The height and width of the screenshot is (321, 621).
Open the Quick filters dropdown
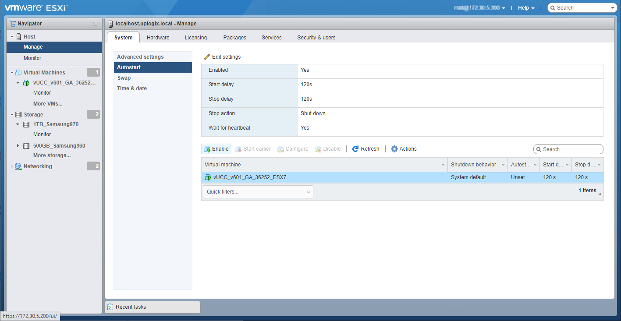coord(258,192)
